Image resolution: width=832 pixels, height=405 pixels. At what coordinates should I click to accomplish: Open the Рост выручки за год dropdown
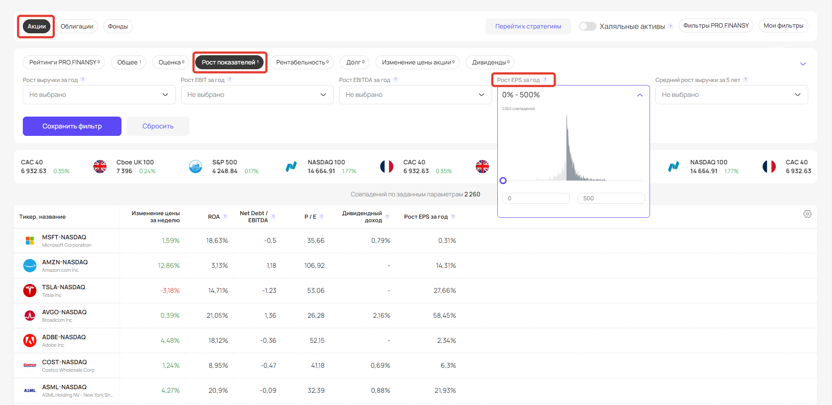click(99, 95)
